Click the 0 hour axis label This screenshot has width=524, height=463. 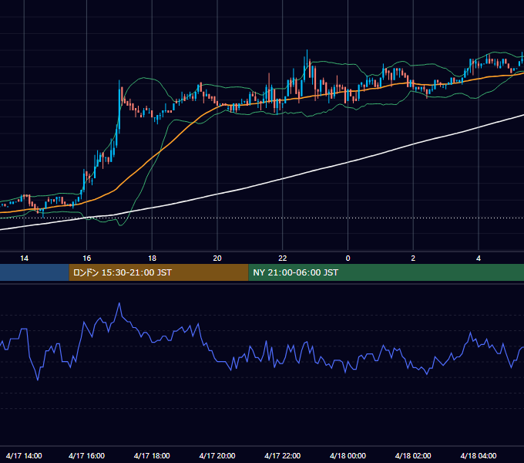pos(348,259)
